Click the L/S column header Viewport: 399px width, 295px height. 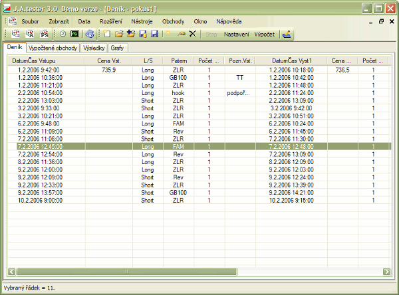[x=147, y=60]
